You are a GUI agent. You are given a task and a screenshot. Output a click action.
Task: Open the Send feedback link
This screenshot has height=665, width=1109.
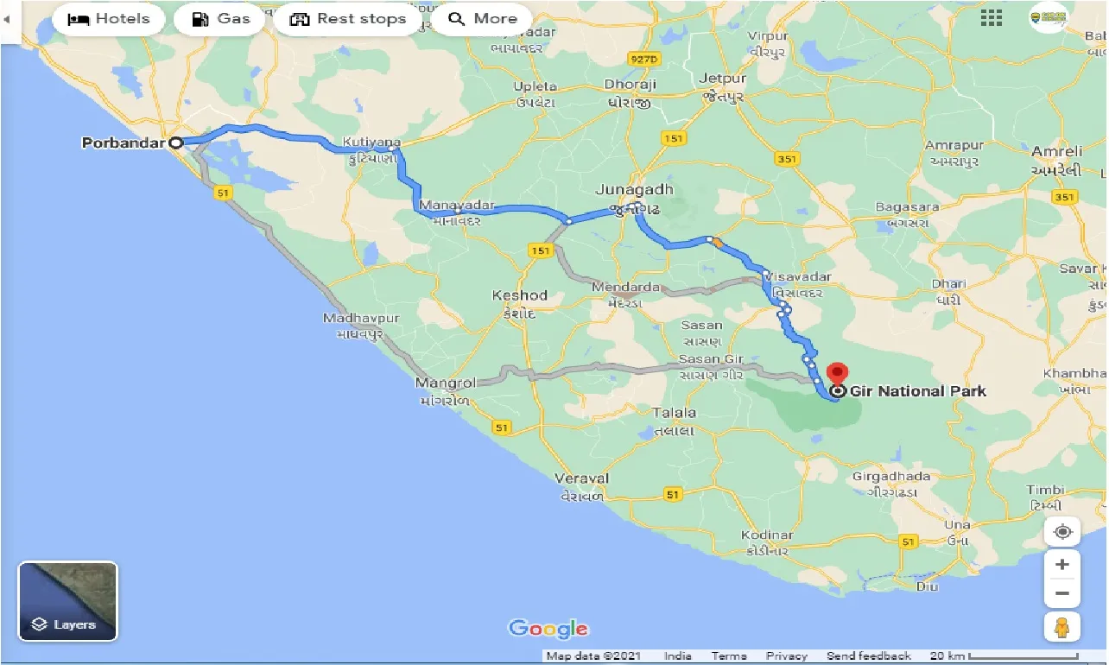868,655
